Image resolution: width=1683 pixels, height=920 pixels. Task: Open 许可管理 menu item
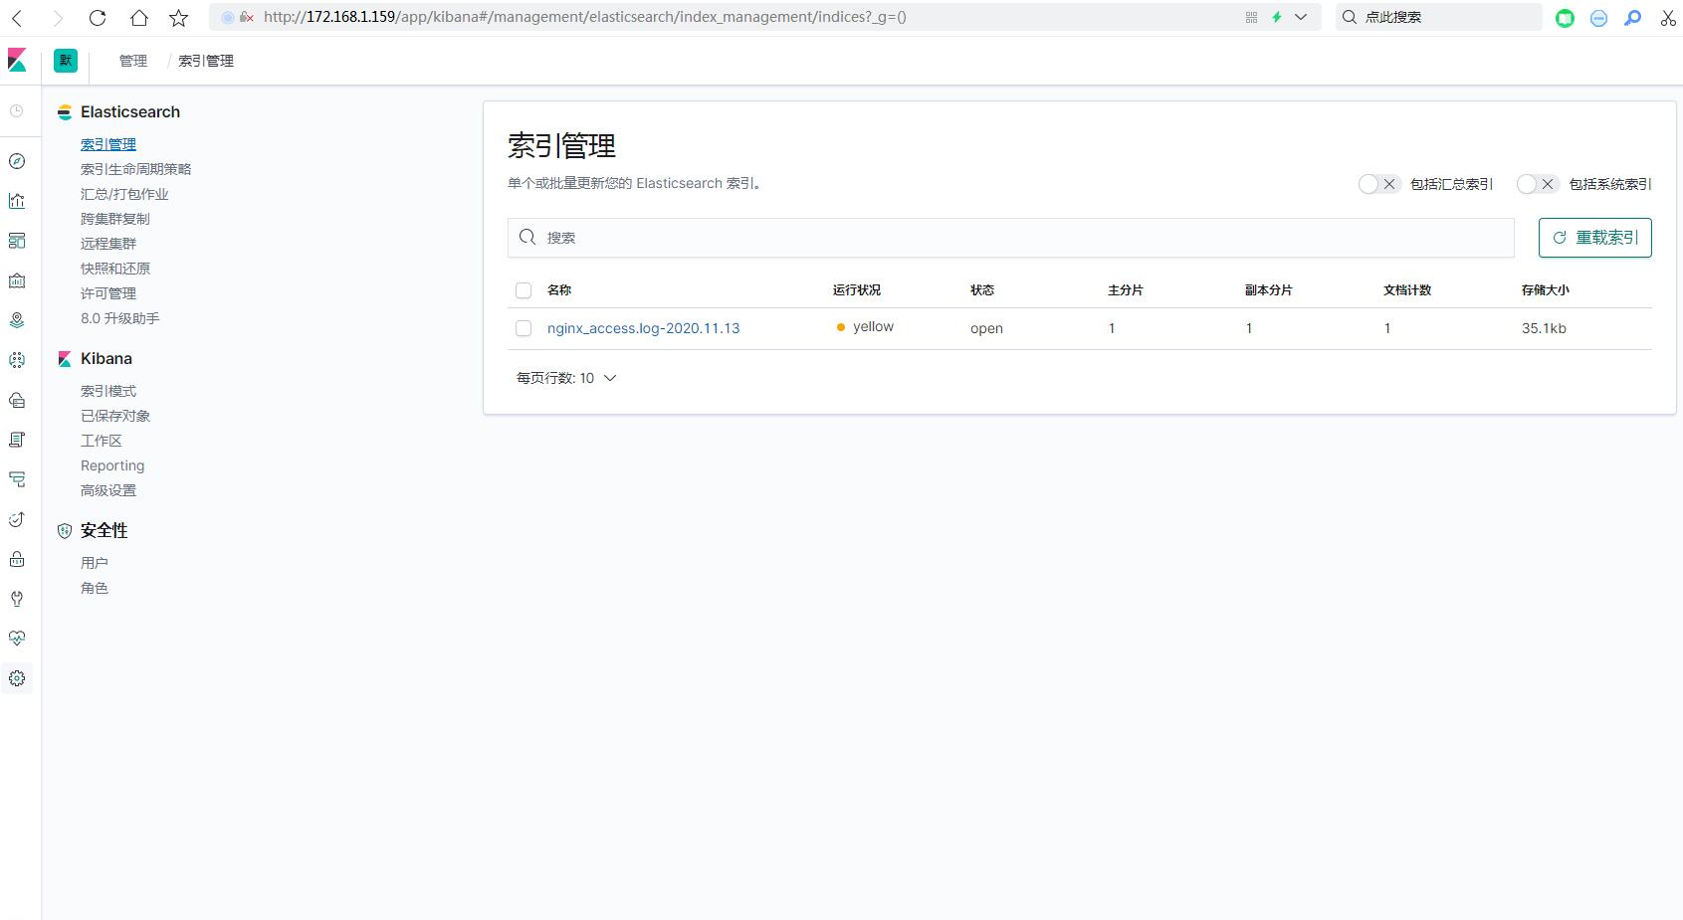108,293
